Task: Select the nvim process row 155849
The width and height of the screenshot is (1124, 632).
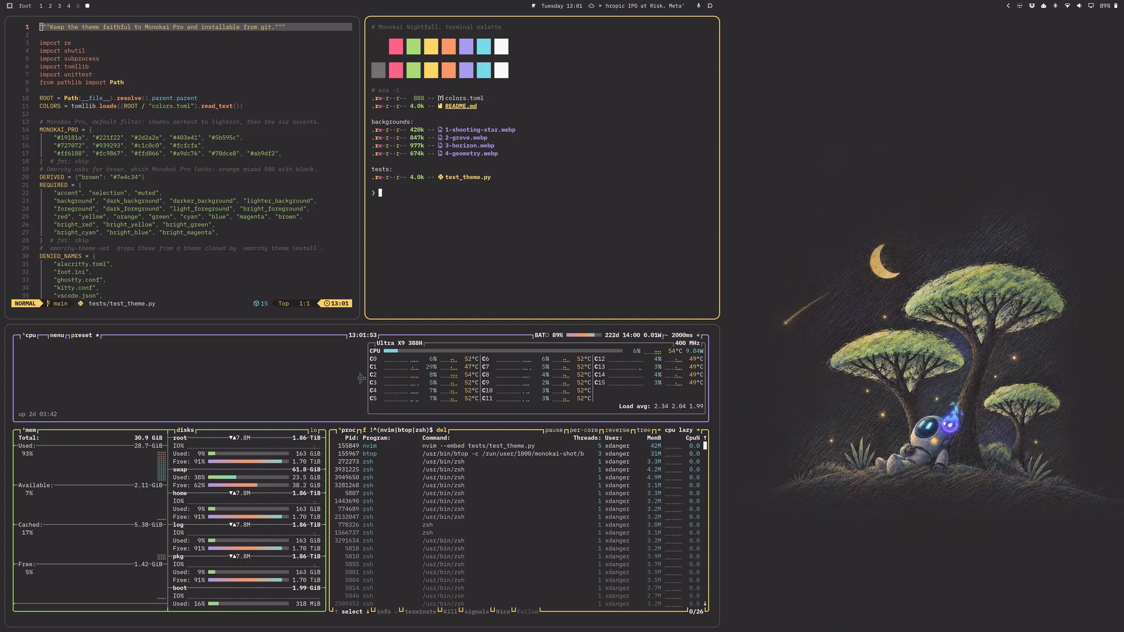Action: click(516, 446)
